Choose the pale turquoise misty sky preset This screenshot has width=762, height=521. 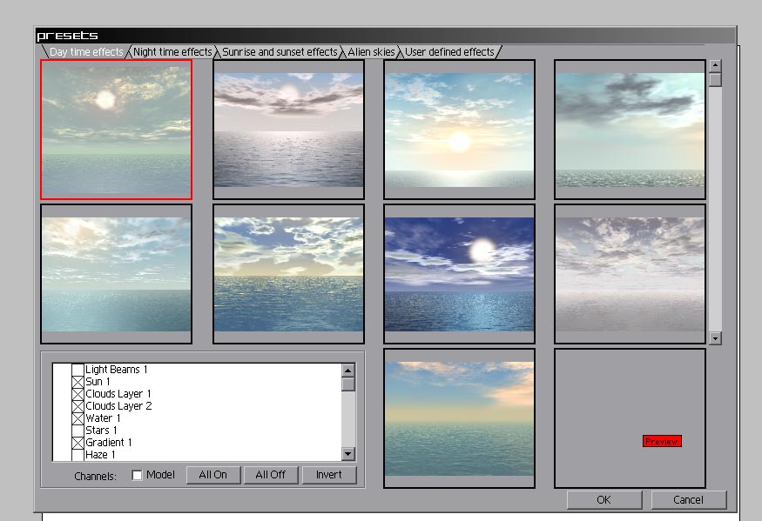pos(116,274)
